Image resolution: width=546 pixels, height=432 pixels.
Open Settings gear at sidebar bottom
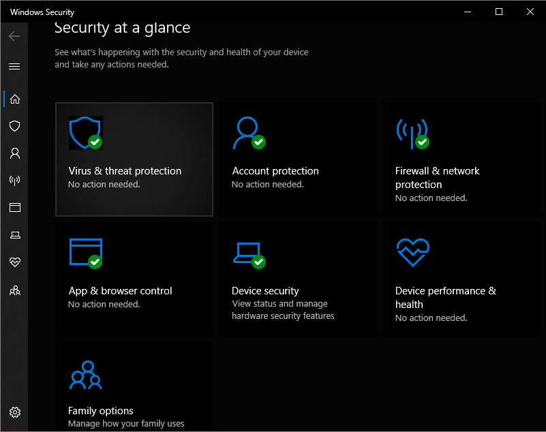(x=14, y=412)
